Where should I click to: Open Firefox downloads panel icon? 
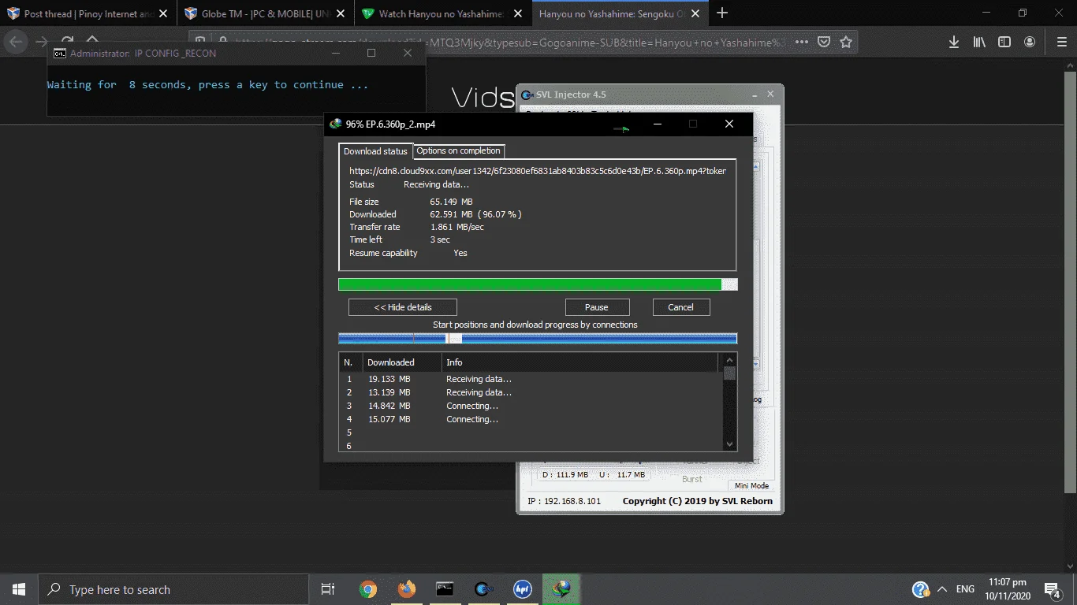click(954, 42)
